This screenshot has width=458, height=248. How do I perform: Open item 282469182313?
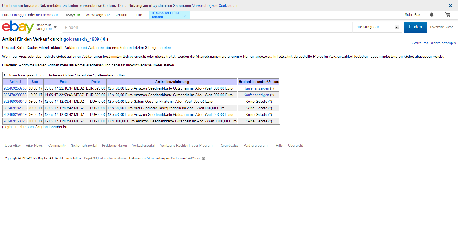pyautogui.click(x=15, y=108)
